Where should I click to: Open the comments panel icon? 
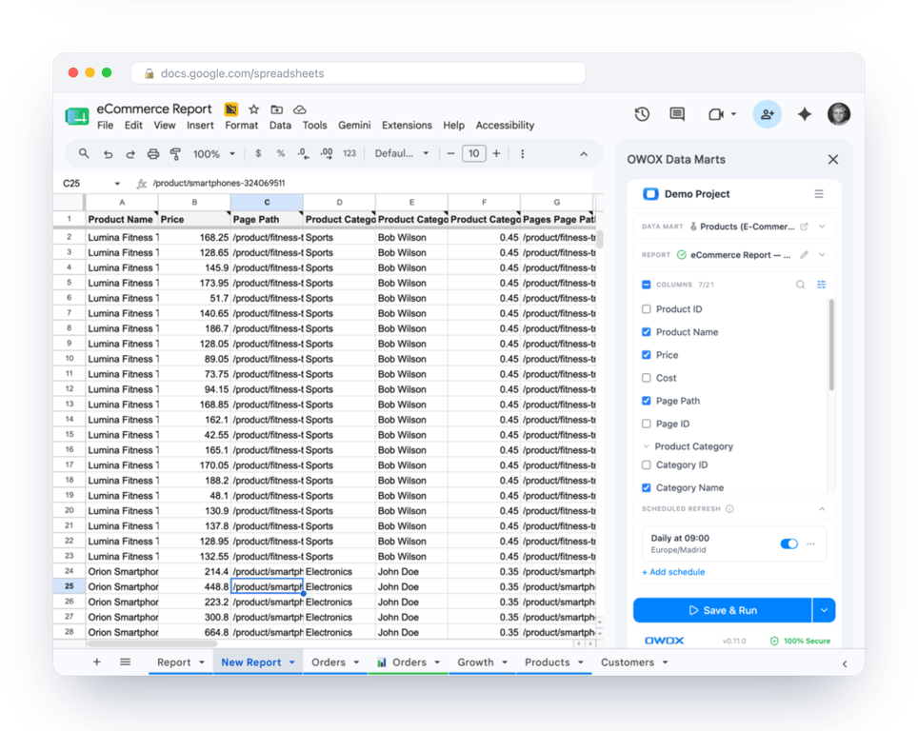tap(677, 114)
